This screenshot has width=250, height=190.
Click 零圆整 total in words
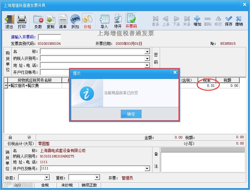(44, 144)
